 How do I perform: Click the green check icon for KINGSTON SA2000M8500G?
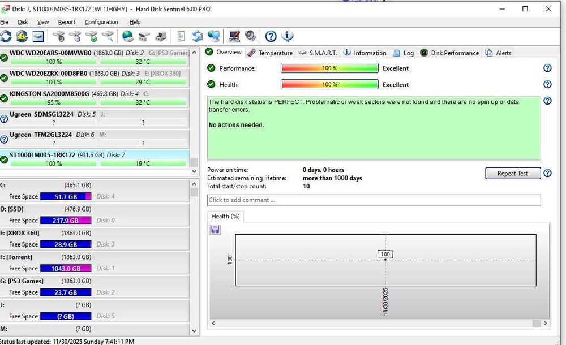pos(4,98)
